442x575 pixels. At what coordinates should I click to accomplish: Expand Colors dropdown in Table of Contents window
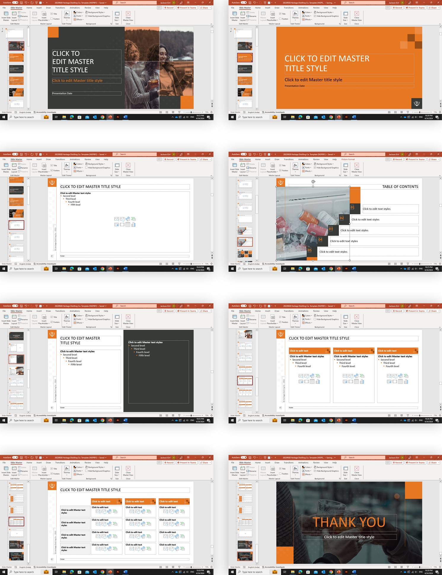307,164
